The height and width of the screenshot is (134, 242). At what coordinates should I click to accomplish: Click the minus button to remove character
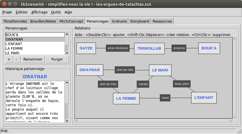[17, 59]
